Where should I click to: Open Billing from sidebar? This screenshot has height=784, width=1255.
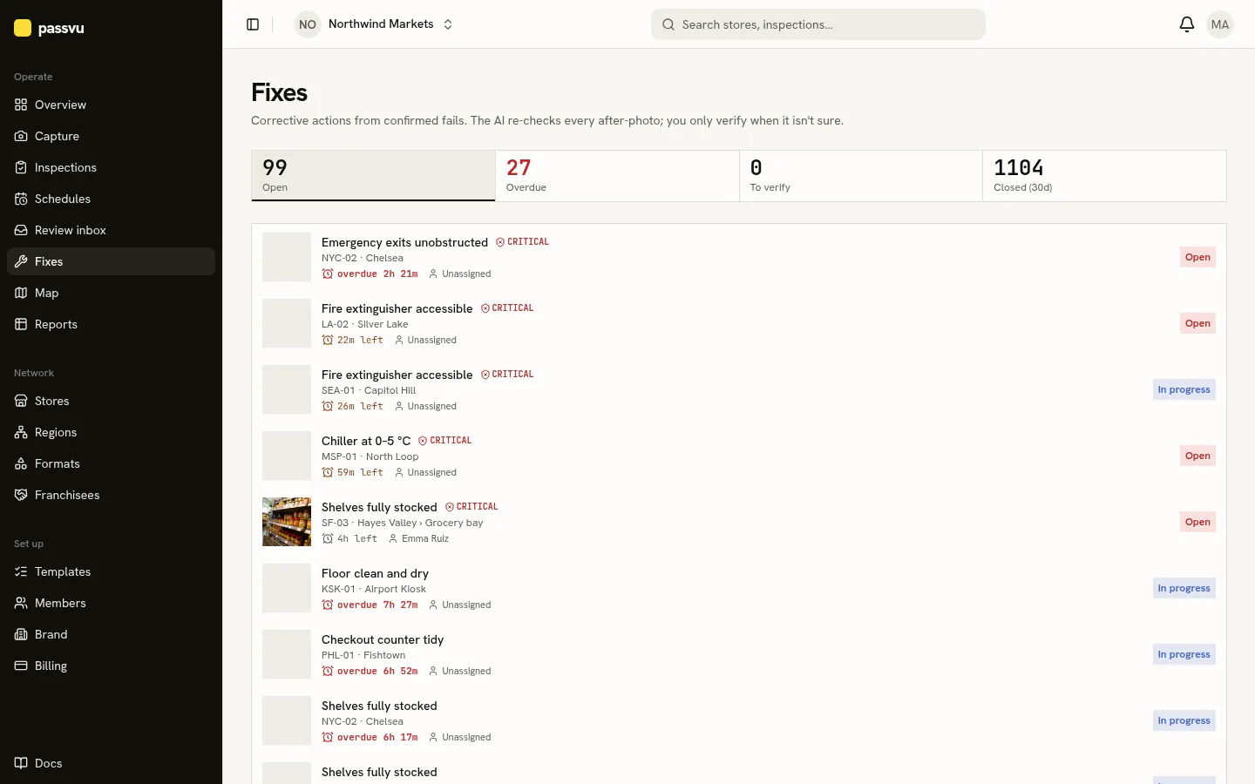(x=111, y=666)
